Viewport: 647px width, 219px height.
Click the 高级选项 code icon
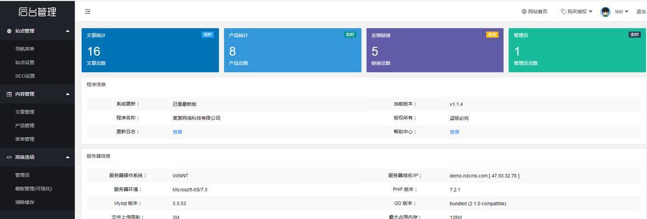click(9, 157)
